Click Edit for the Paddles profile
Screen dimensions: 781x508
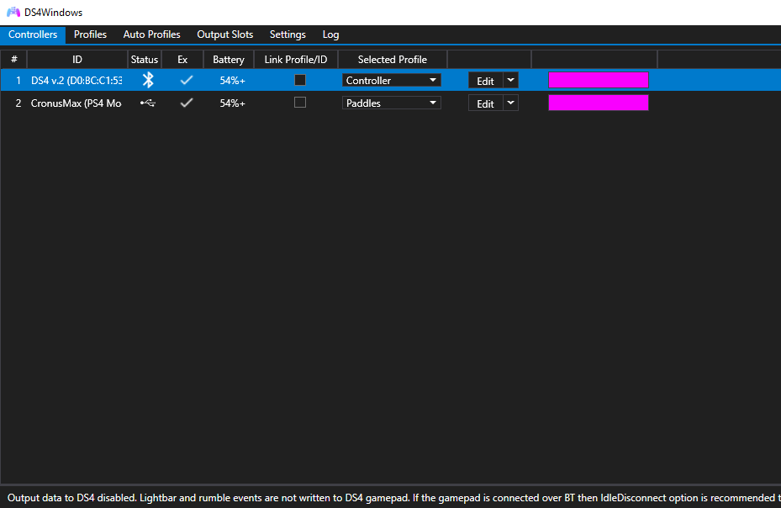pyautogui.click(x=485, y=103)
